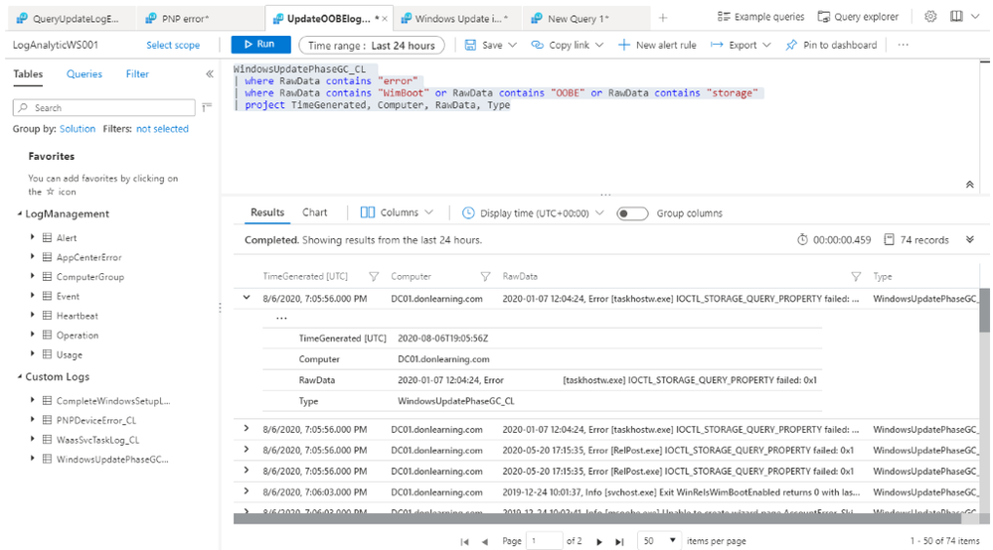993x550 pixels.
Task: Click the Export arrow icon
Action: pos(717,45)
